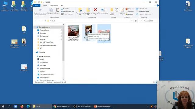
Task: Open Microsoft Edge from the taskbar
Action: (28, 106)
